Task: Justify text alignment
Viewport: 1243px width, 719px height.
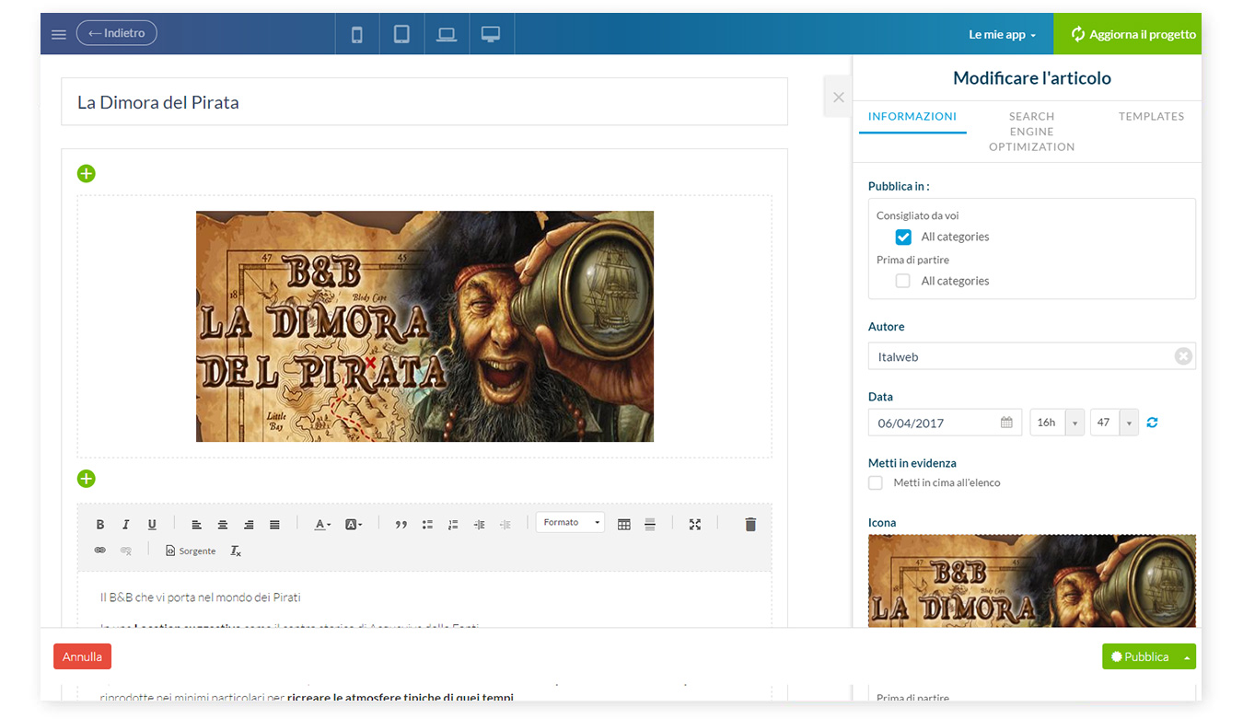Action: point(274,525)
